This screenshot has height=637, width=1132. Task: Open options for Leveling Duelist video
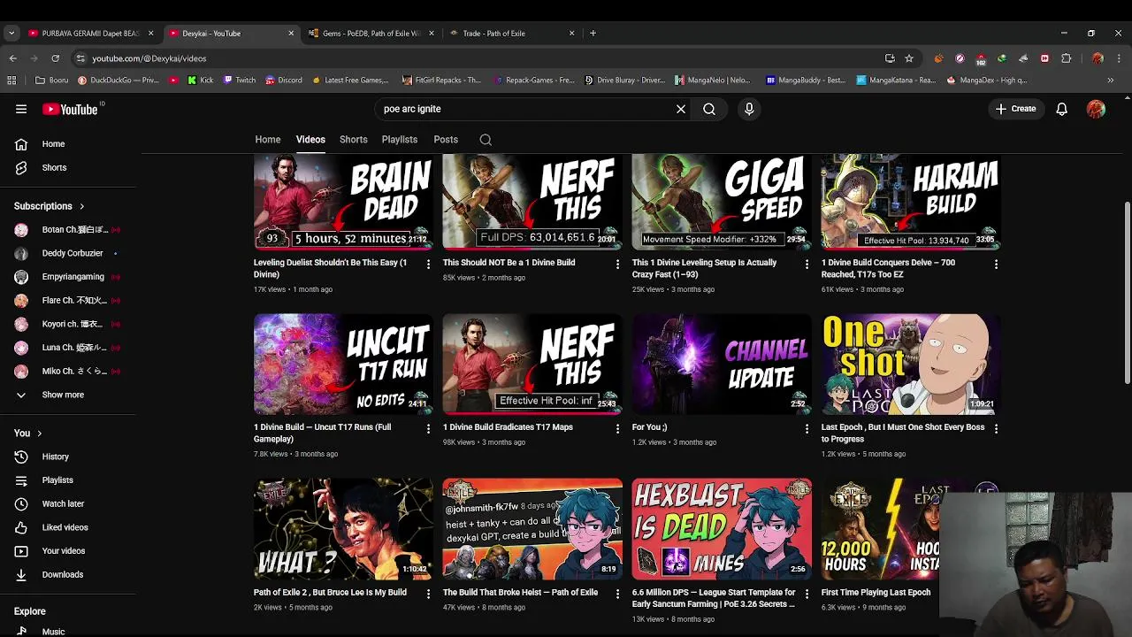428,264
